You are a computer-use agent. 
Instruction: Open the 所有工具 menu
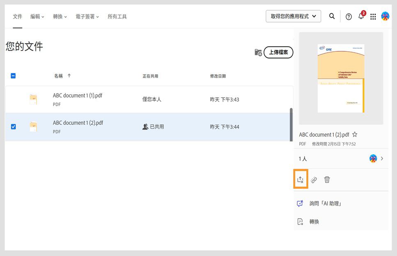(117, 16)
